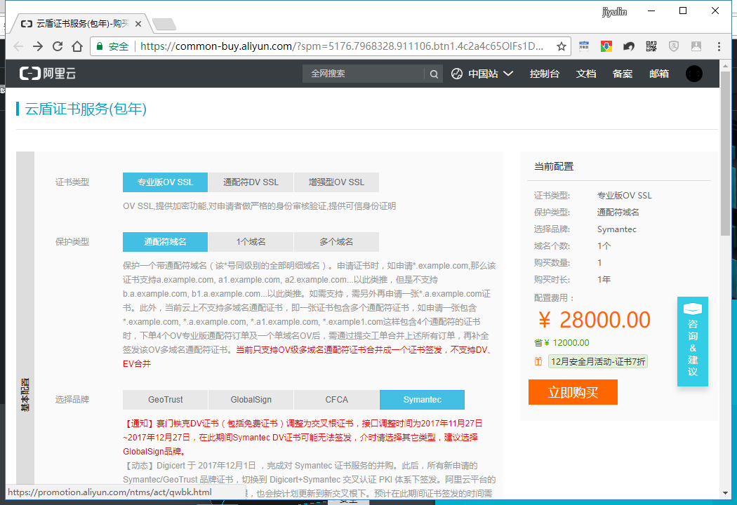This screenshot has width=737, height=505.
Task: Click the browser address bar URL
Action: (x=342, y=46)
